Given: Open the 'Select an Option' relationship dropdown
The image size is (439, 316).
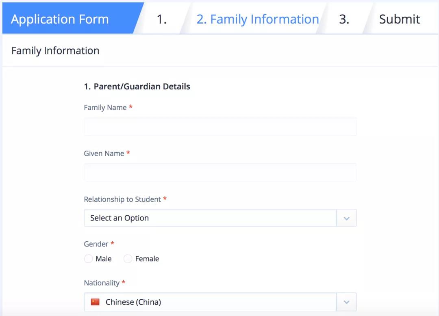Looking at the screenshot, I should pos(210,218).
